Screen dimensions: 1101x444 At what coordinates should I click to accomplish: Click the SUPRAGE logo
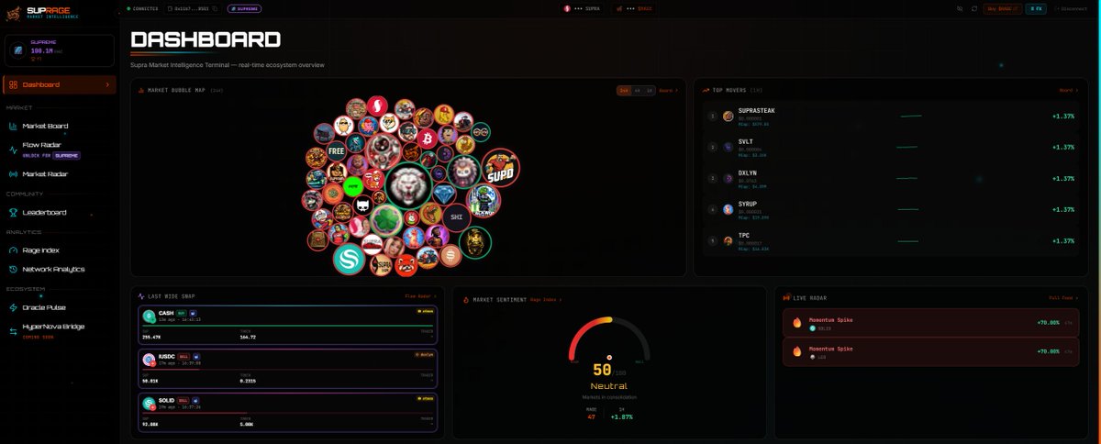(x=44, y=13)
